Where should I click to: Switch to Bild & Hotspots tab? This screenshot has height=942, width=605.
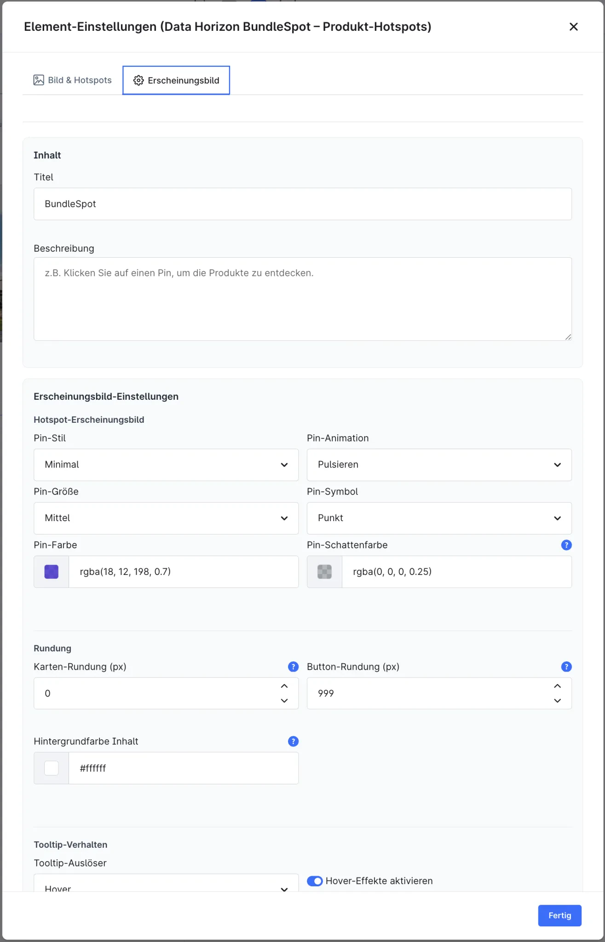click(x=73, y=80)
